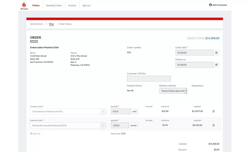Click the Item count 1725 text
Screen dimensions: 250x152
[118, 133]
